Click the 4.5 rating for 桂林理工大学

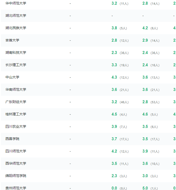coord(114,114)
